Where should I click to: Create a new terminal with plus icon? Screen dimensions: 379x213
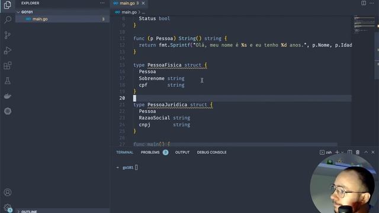(x=337, y=152)
